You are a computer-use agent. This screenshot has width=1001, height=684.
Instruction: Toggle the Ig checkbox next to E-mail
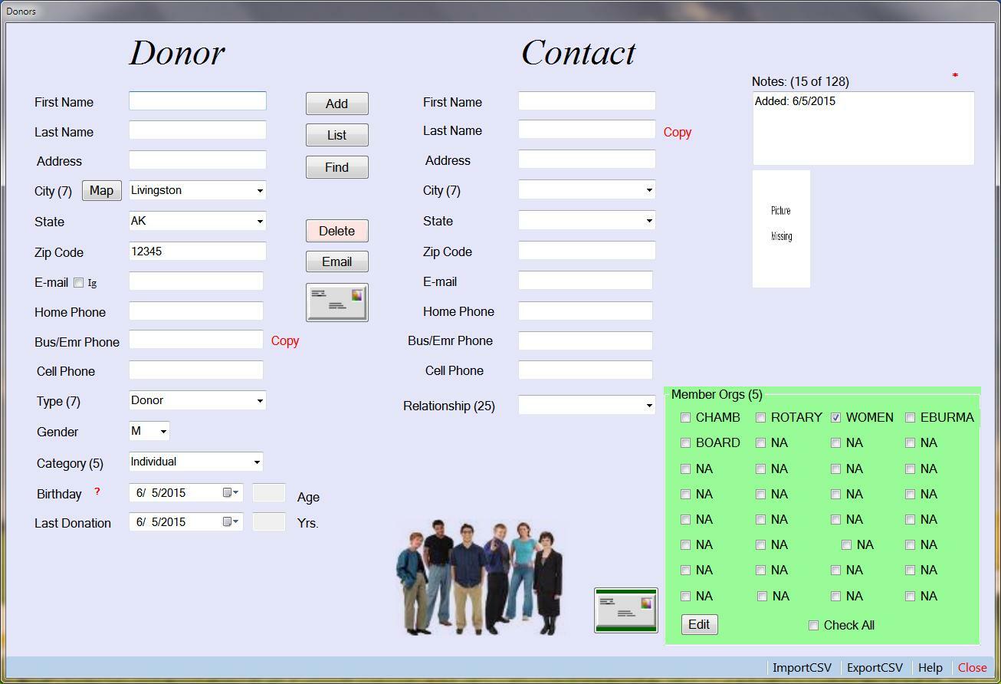click(78, 283)
